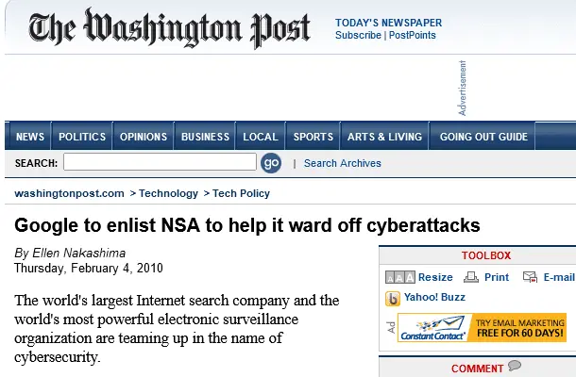576x377 pixels.
Task: Select the Sports navigation tab
Action: pos(313,137)
